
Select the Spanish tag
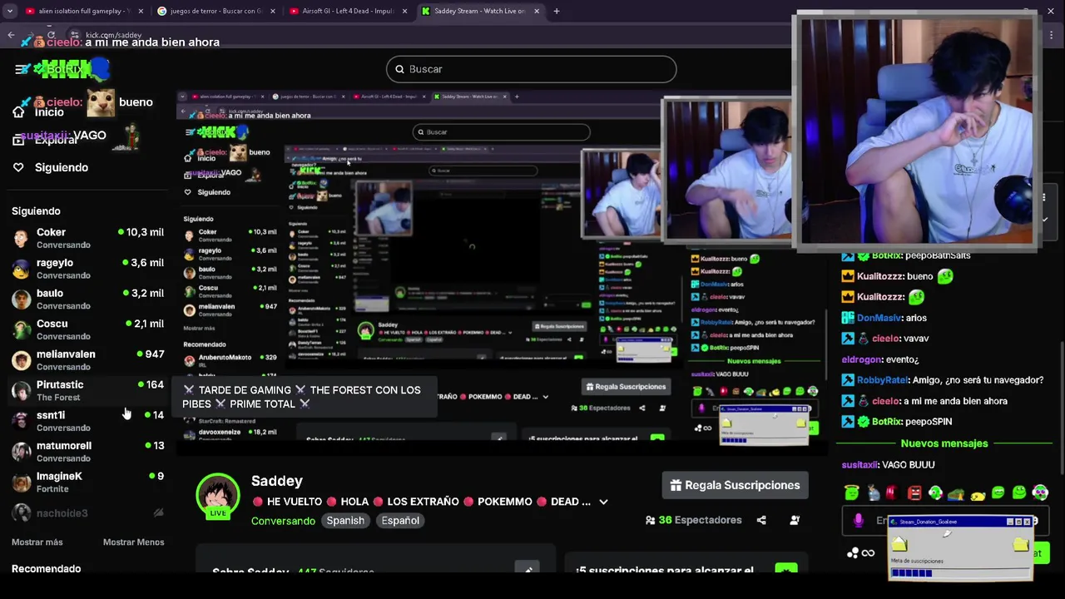pos(345,521)
